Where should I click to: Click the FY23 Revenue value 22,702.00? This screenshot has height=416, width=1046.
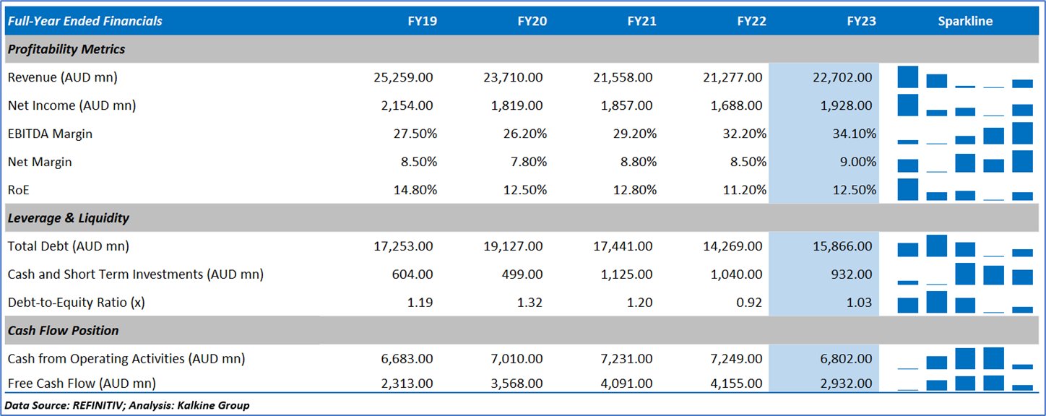point(844,77)
